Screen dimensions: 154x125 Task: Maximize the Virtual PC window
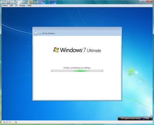click(x=144, y=1)
